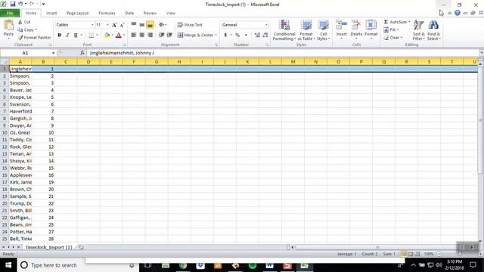Align cell text to the right

click(150, 36)
